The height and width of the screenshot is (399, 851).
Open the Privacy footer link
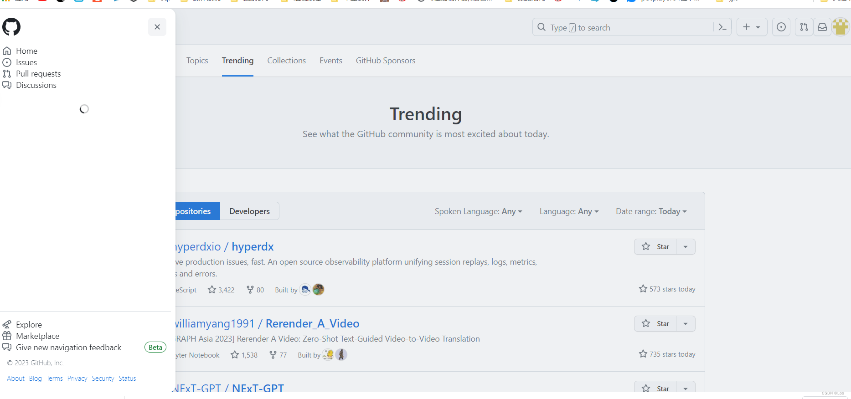click(77, 379)
